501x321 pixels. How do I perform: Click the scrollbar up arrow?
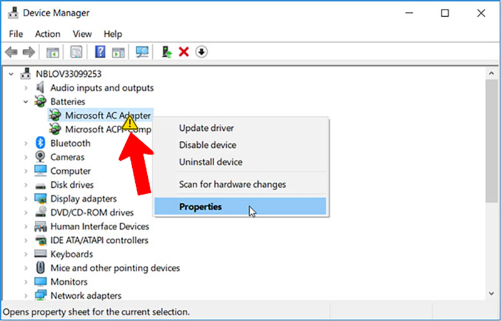(x=492, y=73)
